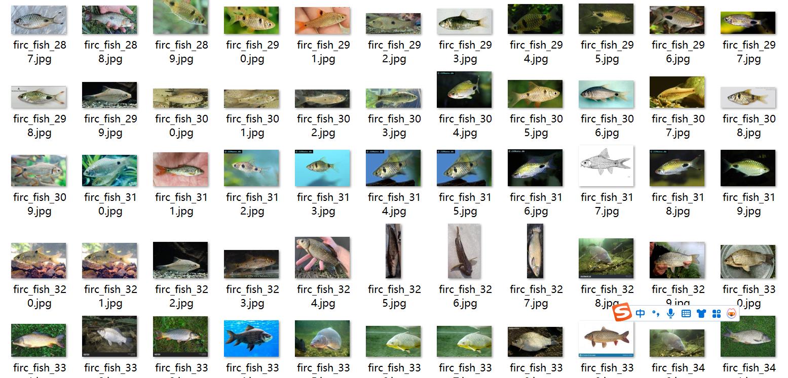This screenshot has width=788, height=378.
Task: Select the firc_fish_330.jpg bucket fish thumbnail
Action: 748,262
